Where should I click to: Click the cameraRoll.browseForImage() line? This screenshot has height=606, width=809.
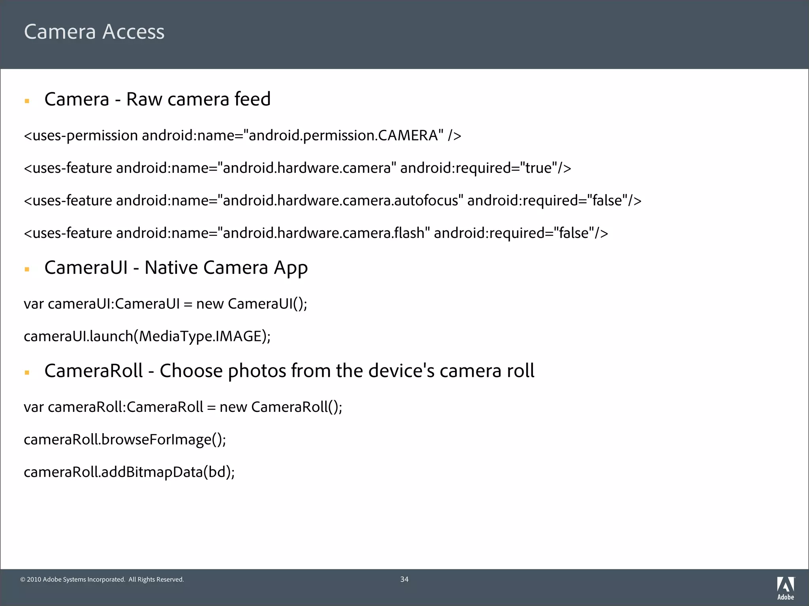(x=124, y=440)
